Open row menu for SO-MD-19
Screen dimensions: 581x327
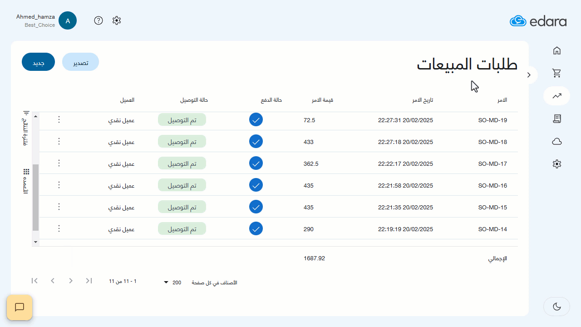pyautogui.click(x=59, y=120)
